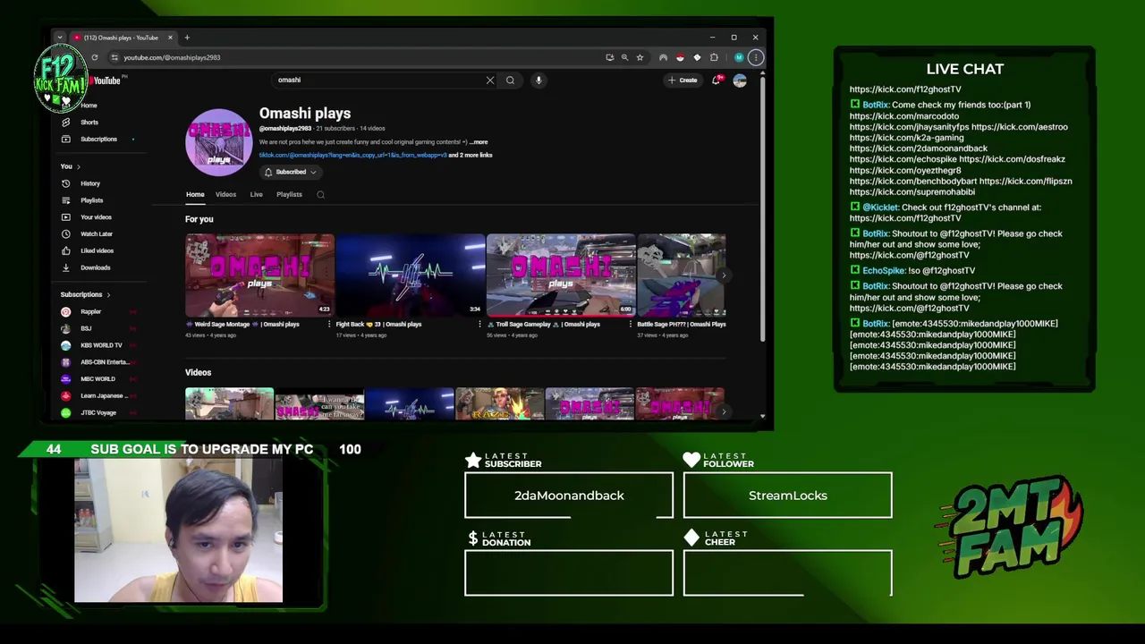Open the MBC WORLD subscription
Image resolution: width=1145 pixels, height=644 pixels.
point(98,378)
